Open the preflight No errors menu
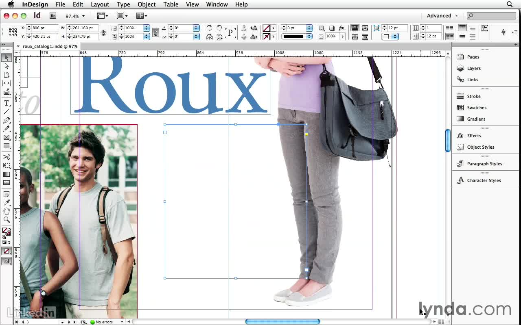Image resolution: width=521 pixels, height=325 pixels. pos(122,322)
